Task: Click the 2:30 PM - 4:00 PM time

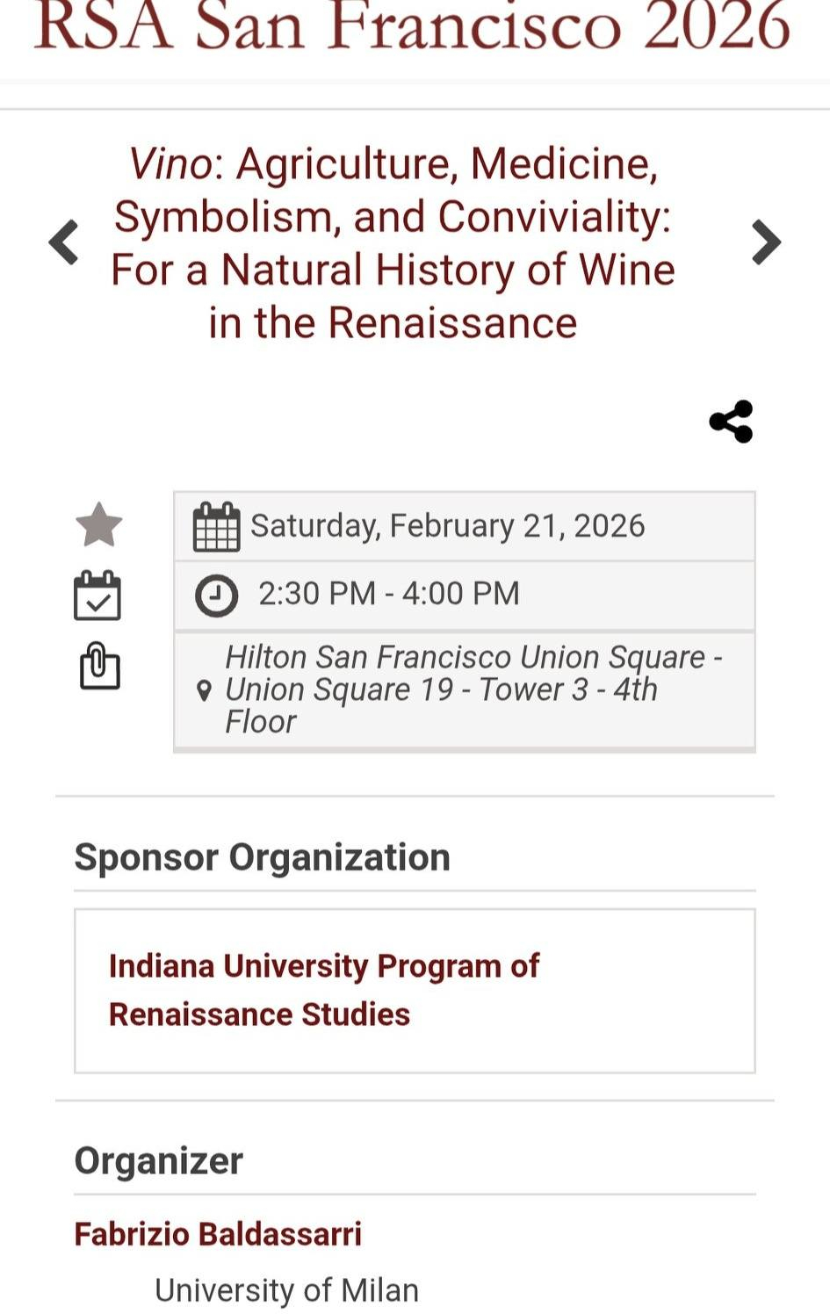Action: point(388,594)
